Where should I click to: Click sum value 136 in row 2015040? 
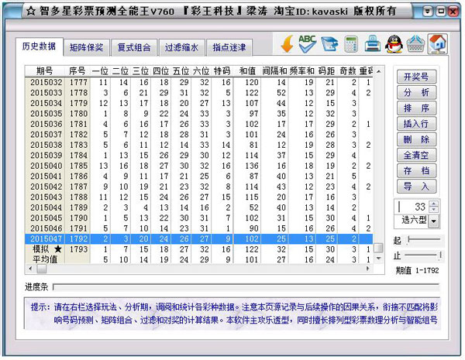(x=251, y=166)
